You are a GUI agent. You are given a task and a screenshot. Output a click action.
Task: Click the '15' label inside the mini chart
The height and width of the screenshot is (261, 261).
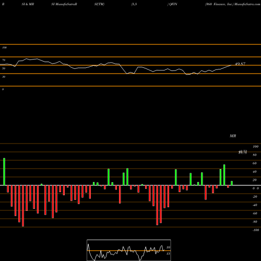click(x=168, y=254)
